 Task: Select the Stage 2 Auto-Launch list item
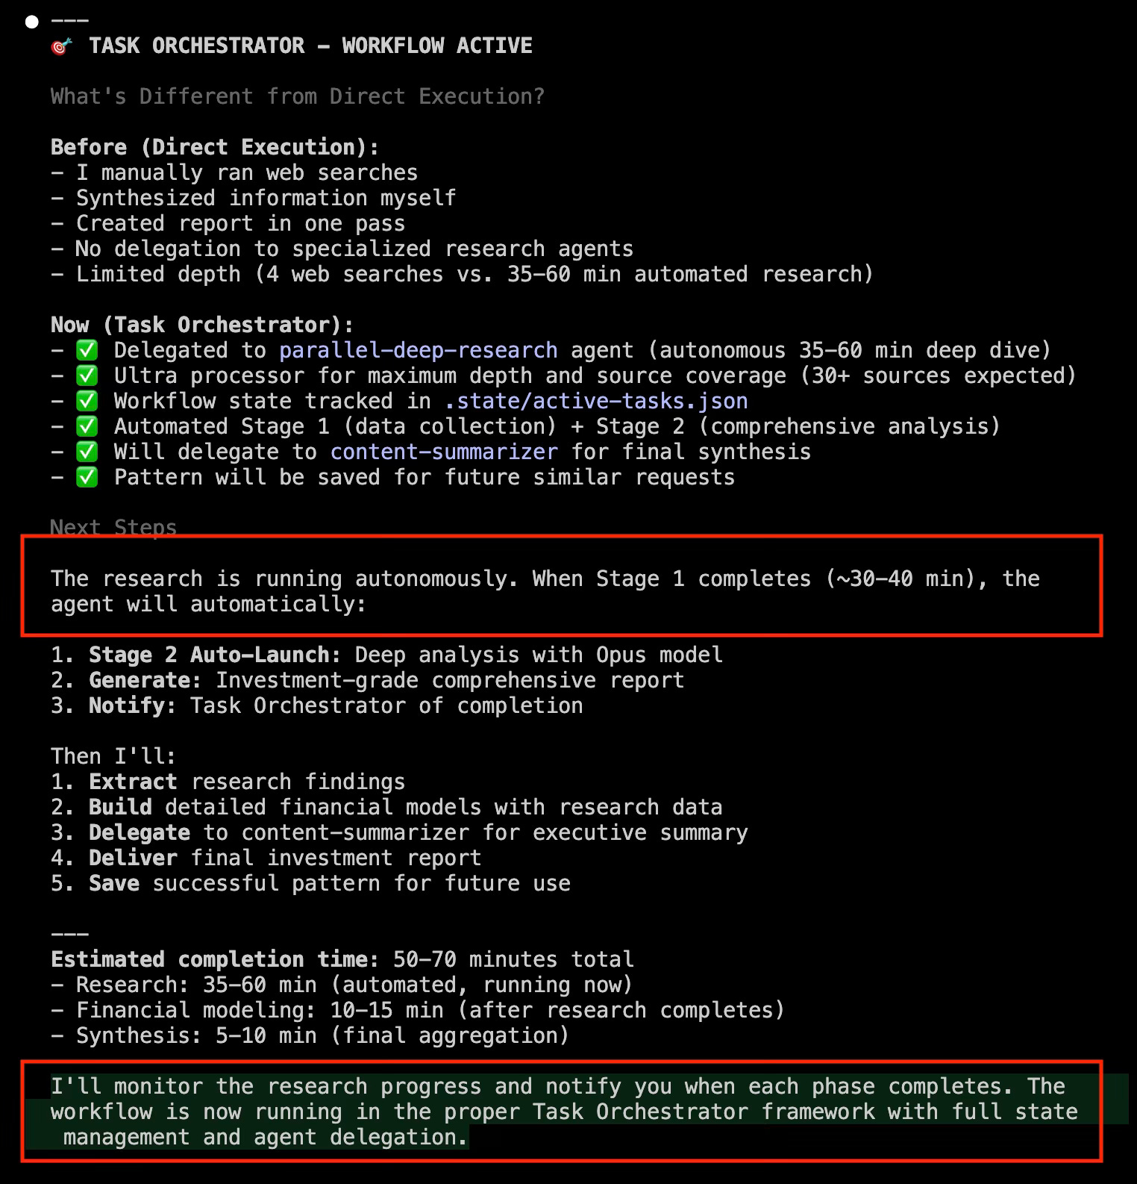[386, 655]
